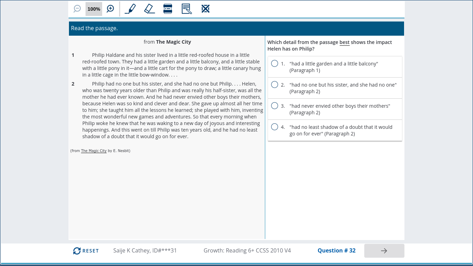Click the passage title "The Magic City"
The image size is (473, 266).
point(173,42)
